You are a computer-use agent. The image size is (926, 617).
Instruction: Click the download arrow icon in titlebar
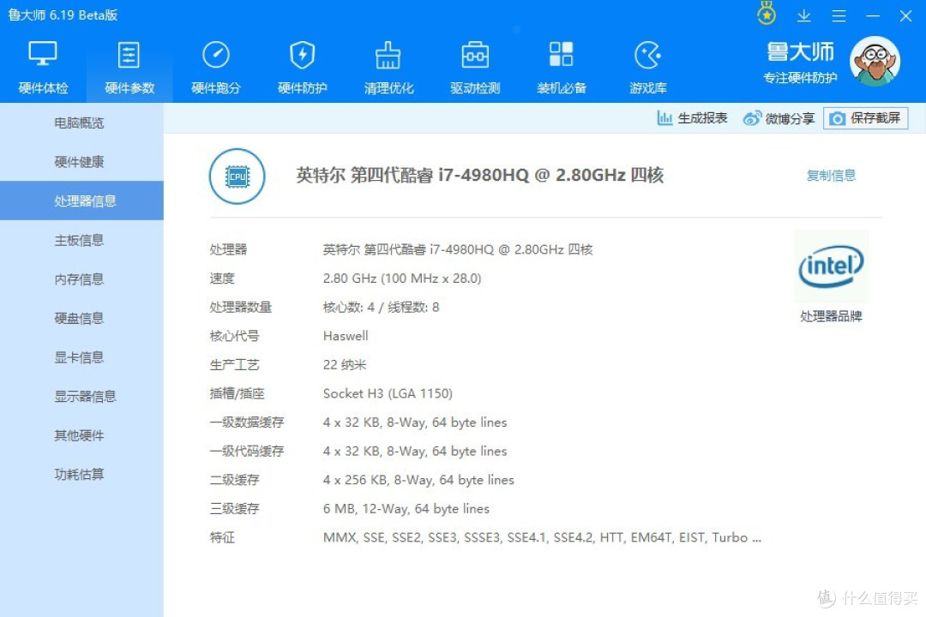click(x=803, y=15)
